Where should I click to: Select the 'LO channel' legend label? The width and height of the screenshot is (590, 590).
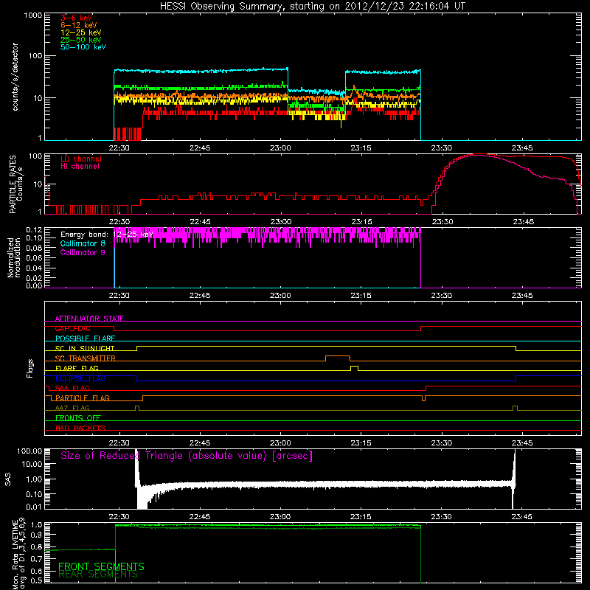tap(80, 159)
